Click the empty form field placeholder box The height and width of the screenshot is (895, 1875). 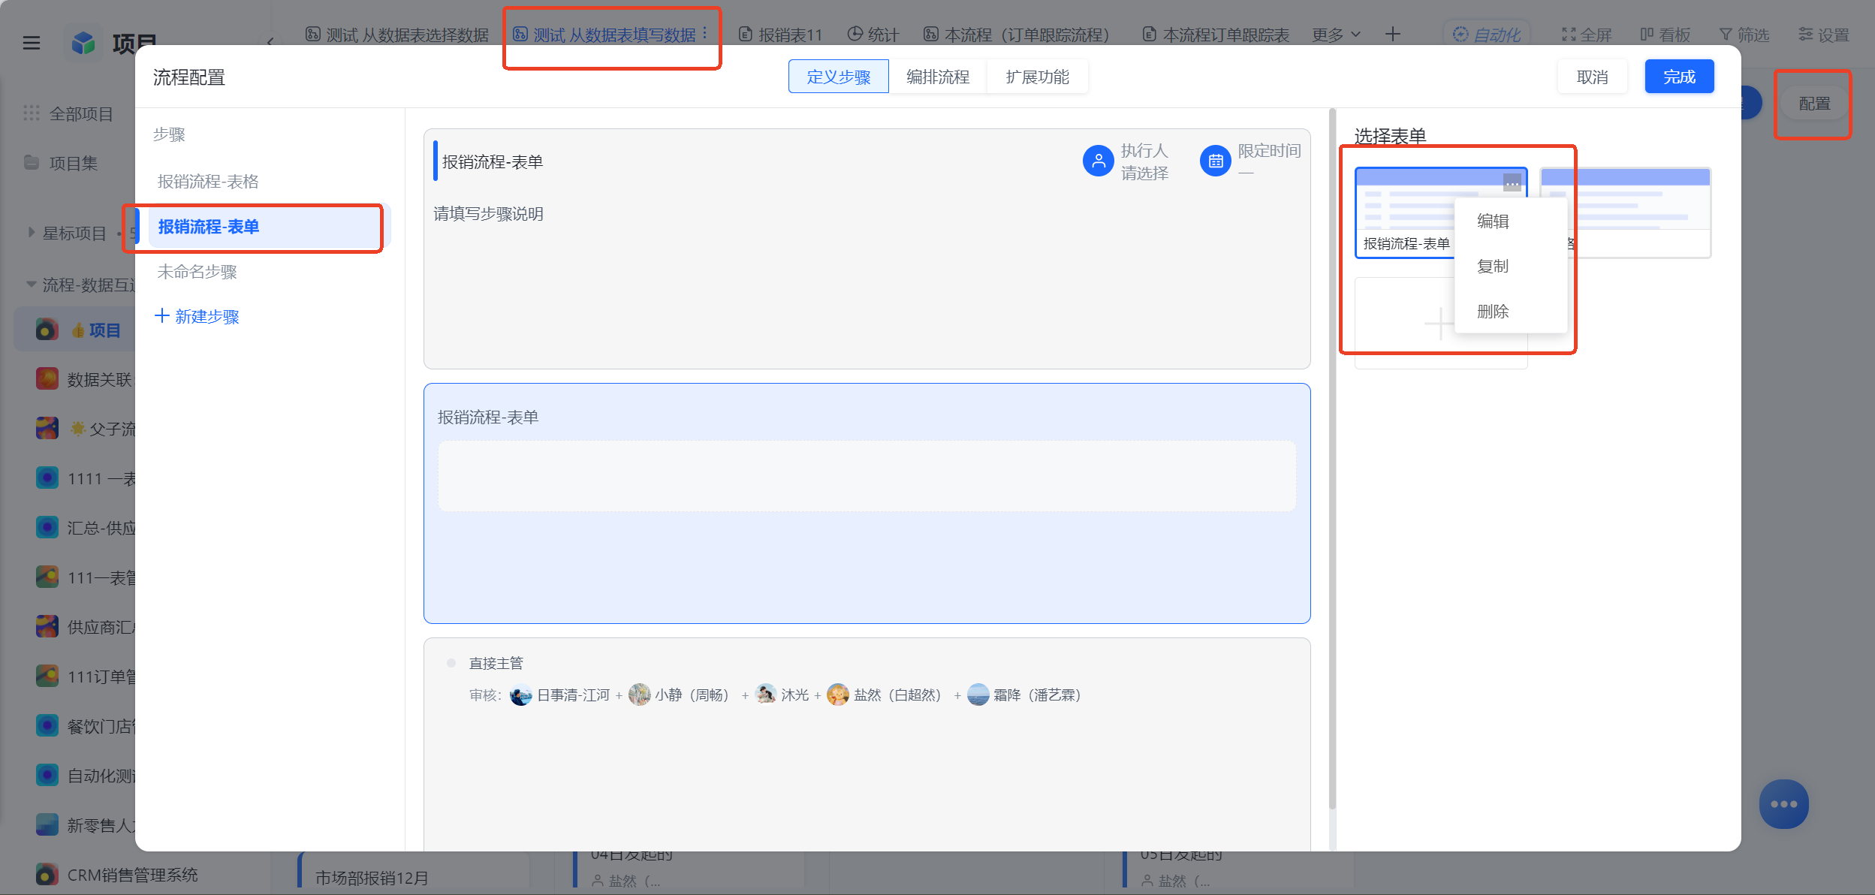[x=867, y=476]
